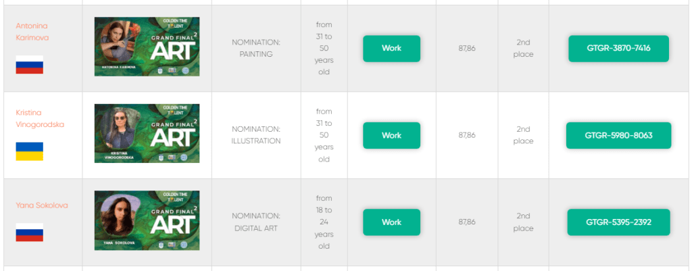This screenshot has width=692, height=271.
Task: Click the NOMINATION: ILLUSTRATION cell text
Action: (255, 135)
